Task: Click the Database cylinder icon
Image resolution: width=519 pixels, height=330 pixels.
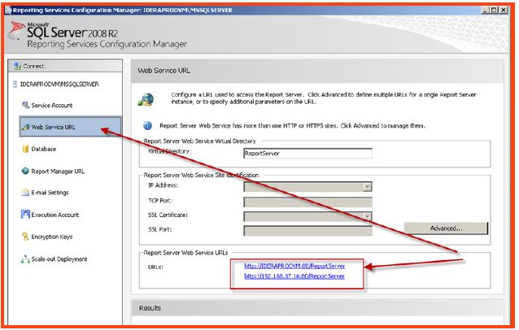Action: [x=25, y=149]
